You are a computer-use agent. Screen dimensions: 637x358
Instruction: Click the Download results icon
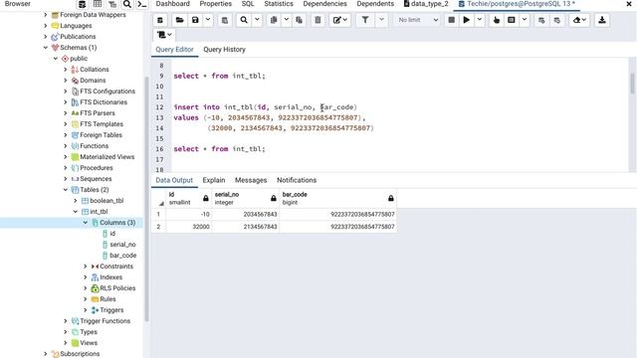pyautogui.click(x=602, y=20)
